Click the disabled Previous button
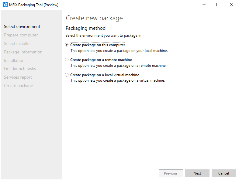 pyautogui.click(x=171, y=173)
